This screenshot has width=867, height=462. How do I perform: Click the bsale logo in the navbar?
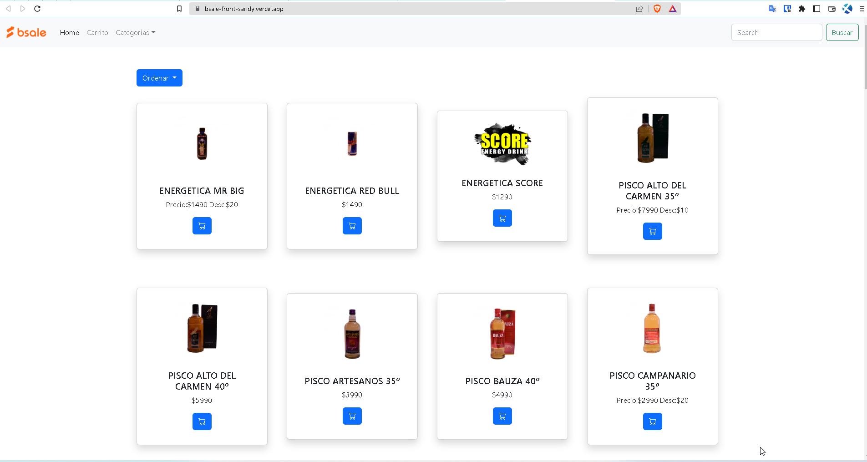point(26,32)
